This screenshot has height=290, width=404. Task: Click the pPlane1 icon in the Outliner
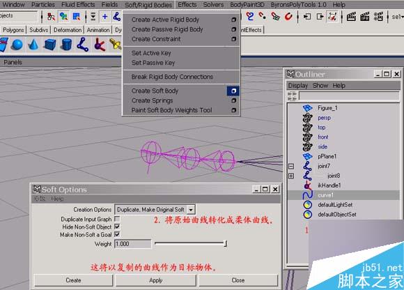(307, 156)
